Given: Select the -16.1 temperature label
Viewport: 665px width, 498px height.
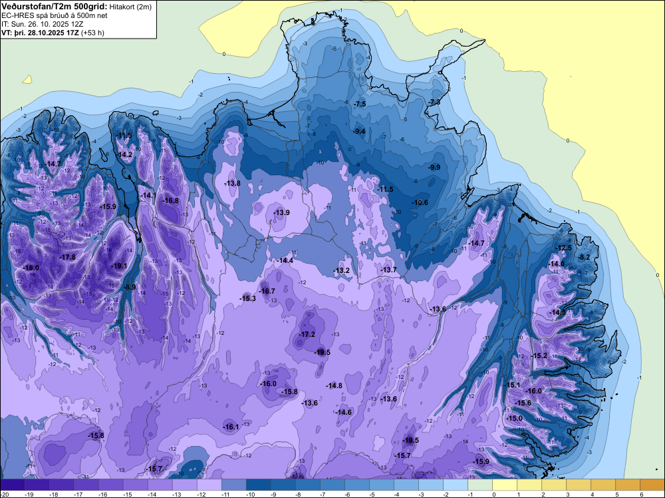Looking at the screenshot, I should pyautogui.click(x=231, y=427).
